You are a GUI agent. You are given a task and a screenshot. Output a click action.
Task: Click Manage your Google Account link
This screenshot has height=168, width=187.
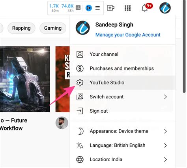pyautogui.click(x=128, y=35)
